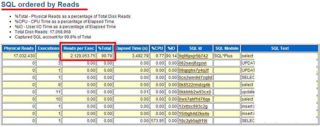This screenshot has height=127, width=320.
Task: Click the SQL Text column header
Action: coord(279,48)
